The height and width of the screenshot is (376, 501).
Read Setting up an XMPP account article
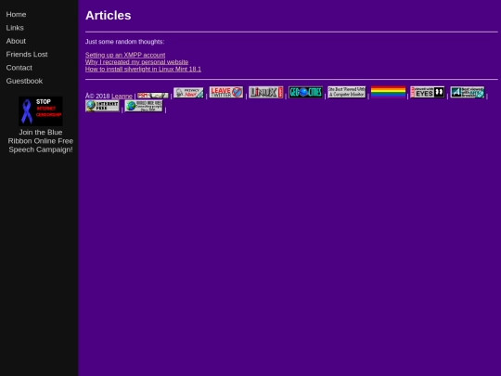click(x=125, y=55)
